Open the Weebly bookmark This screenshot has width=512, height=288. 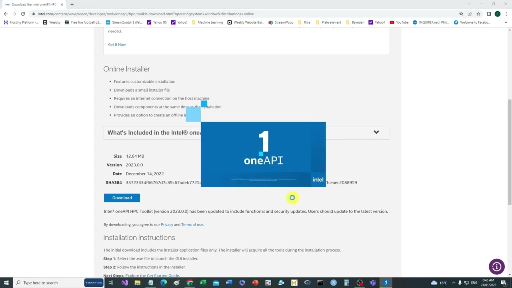point(52,22)
